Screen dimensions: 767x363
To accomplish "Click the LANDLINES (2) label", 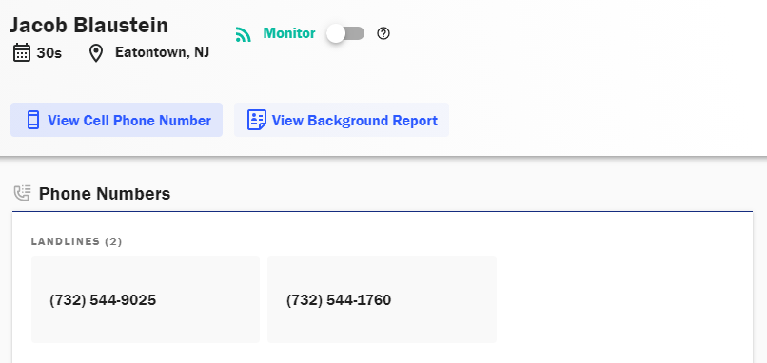I will 77,241.
